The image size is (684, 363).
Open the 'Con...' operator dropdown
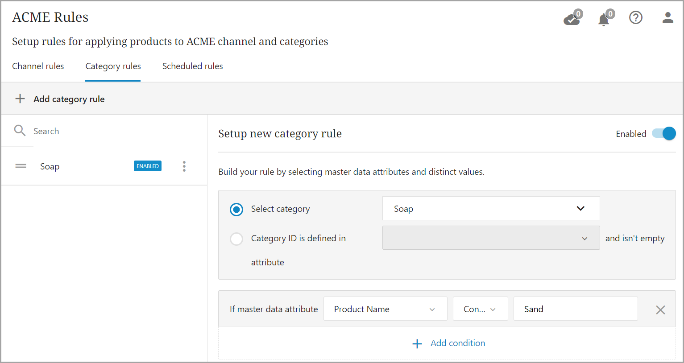click(480, 309)
